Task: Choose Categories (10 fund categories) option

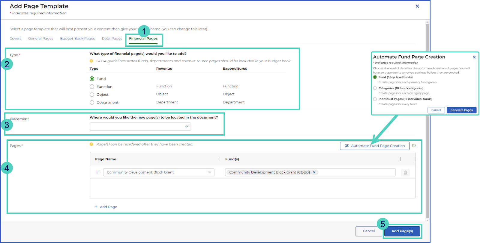Action: coord(375,88)
